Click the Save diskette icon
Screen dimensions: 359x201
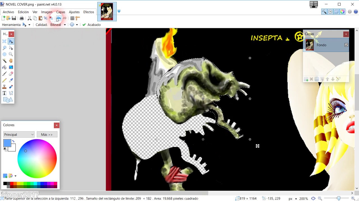pos(14,18)
